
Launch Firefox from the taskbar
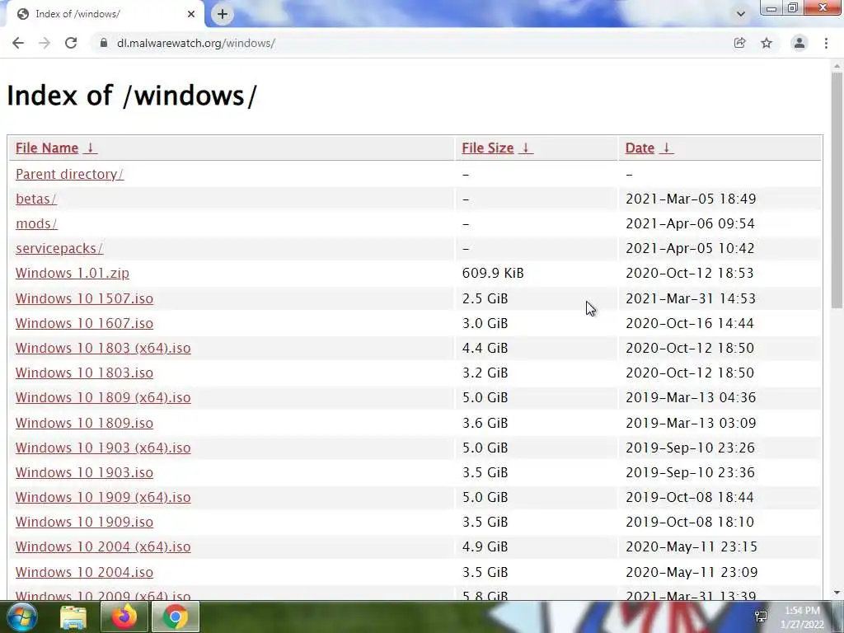click(x=124, y=617)
